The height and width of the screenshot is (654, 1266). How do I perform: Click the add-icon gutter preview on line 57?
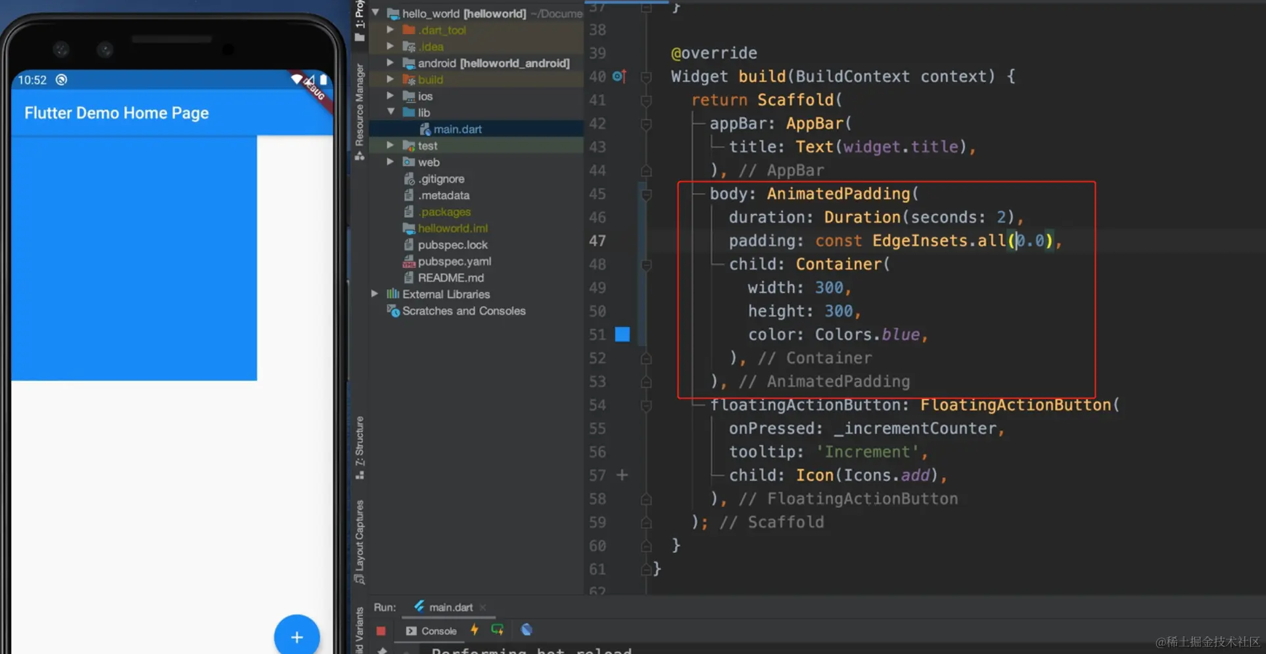coord(622,475)
